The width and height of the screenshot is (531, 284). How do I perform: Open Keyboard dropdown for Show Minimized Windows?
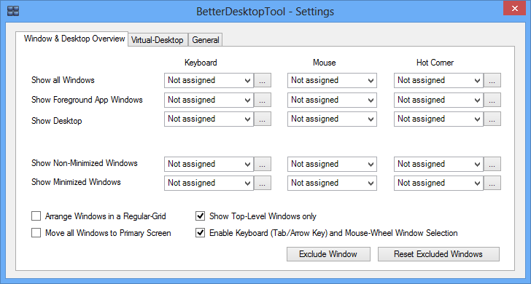coord(209,183)
